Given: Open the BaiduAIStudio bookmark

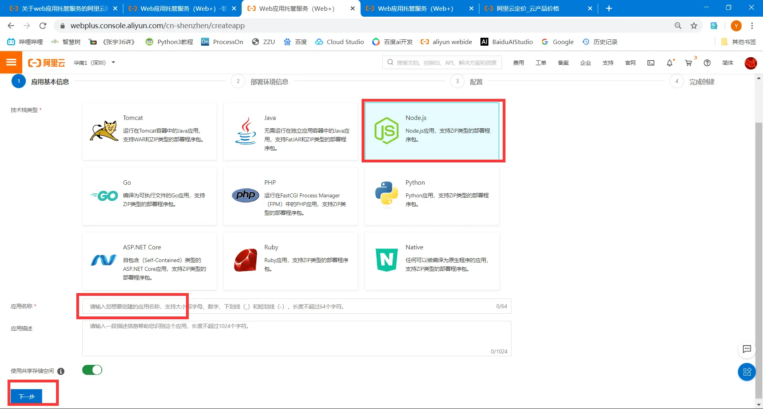Looking at the screenshot, I should tap(507, 42).
